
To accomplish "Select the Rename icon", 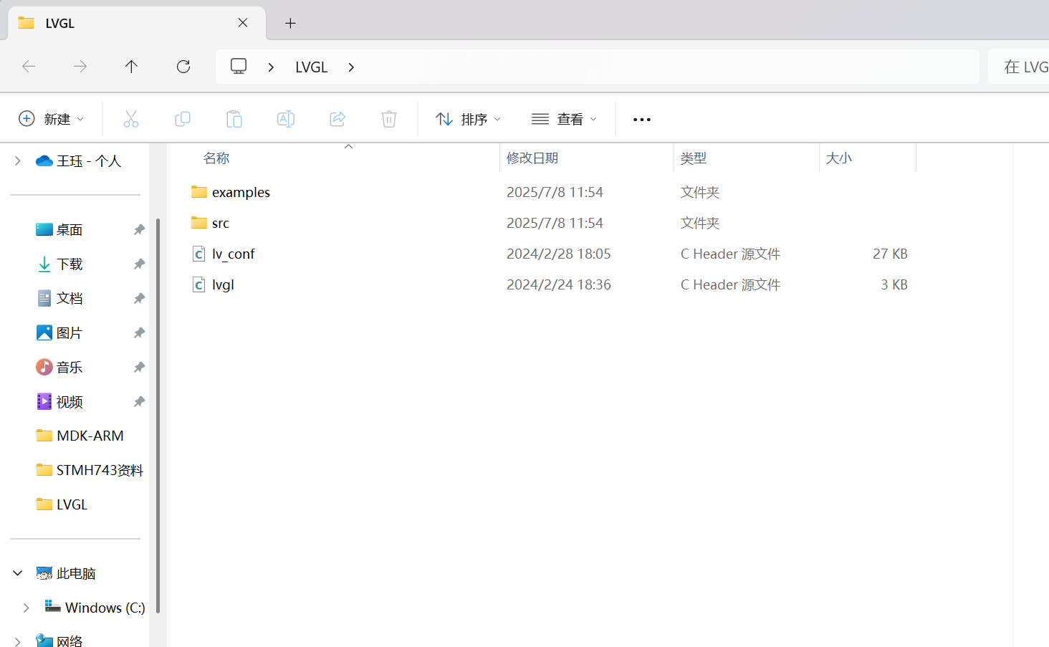I will [286, 119].
